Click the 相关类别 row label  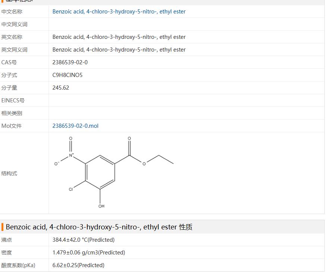(x=12, y=113)
